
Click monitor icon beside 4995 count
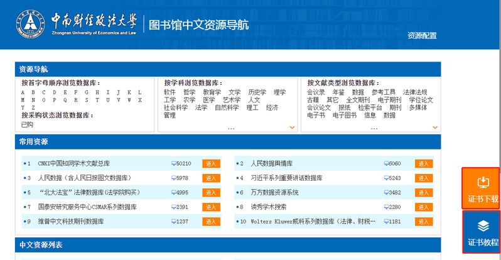(173, 193)
